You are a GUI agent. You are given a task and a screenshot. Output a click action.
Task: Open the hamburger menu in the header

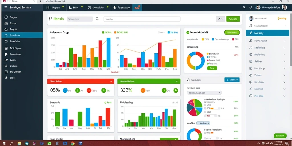tap(6, 7)
